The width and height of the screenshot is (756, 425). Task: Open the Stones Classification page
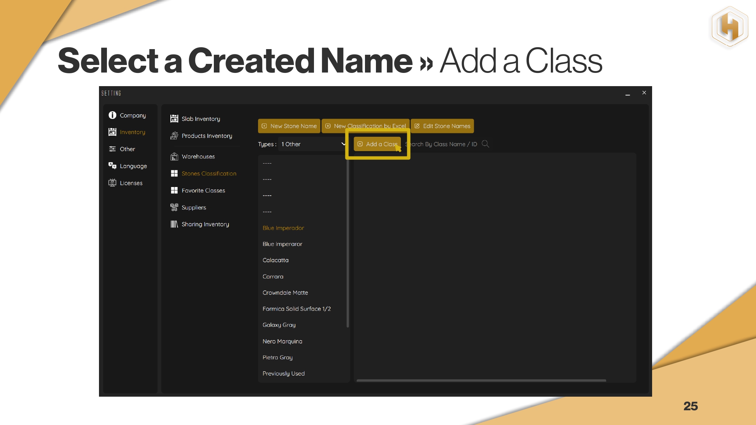[209, 174]
